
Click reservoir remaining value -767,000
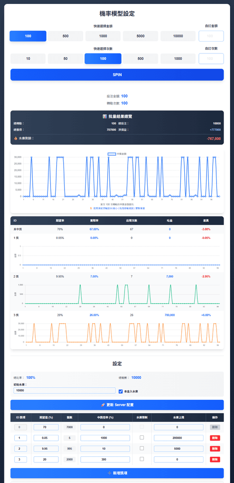click(x=214, y=139)
